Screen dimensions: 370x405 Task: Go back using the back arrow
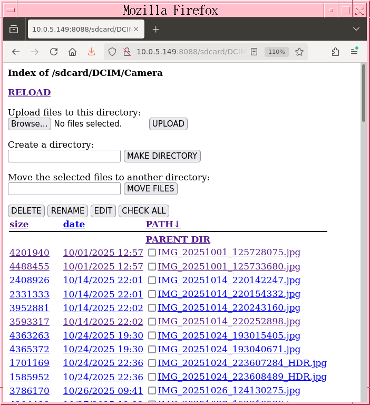coord(16,52)
